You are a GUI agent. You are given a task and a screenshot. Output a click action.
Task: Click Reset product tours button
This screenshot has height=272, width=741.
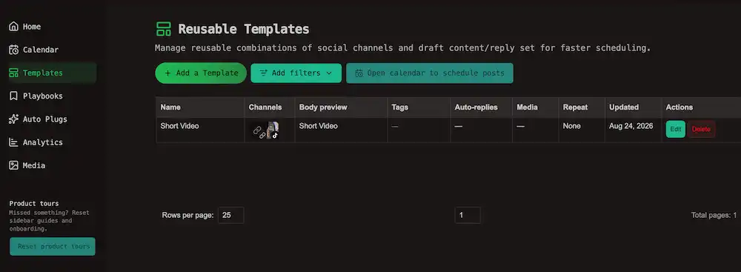pos(53,247)
